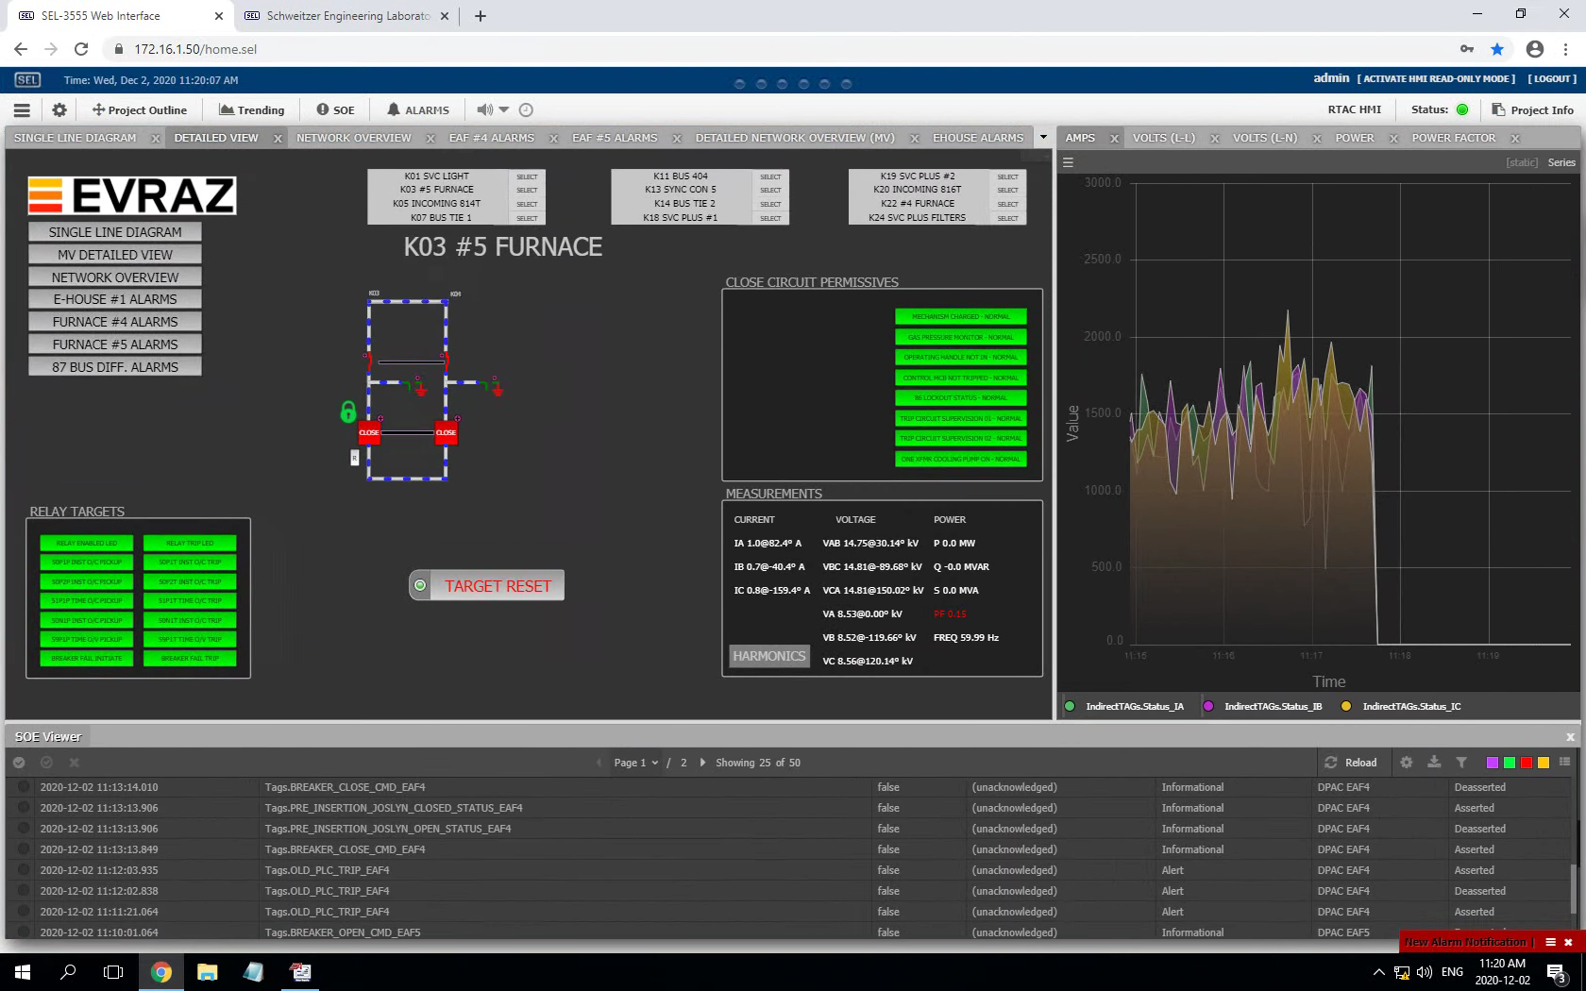
Task: Switch to EAF #4 ALARMS tab
Action: click(x=492, y=138)
